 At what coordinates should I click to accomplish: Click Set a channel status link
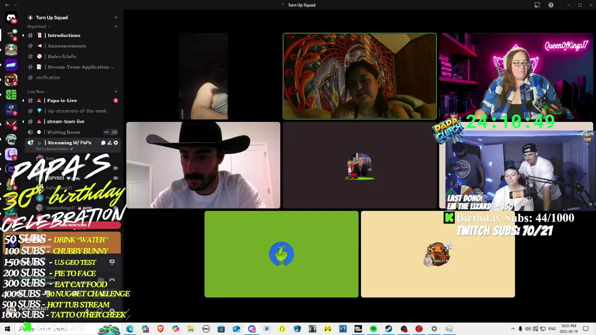click(54, 149)
